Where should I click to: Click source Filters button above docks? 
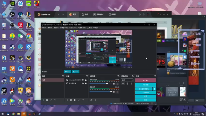(x=76, y=72)
